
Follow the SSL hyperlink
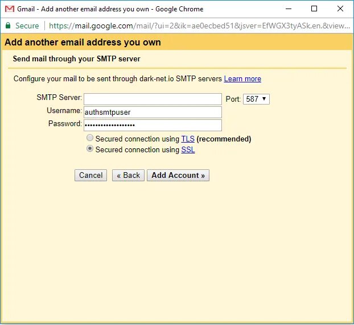click(188, 149)
